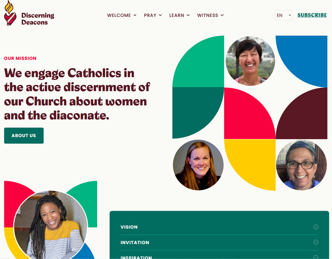This screenshot has height=259, width=332.
Task: Expand the Inspiration accordion circle icon
Action: pos(316,257)
